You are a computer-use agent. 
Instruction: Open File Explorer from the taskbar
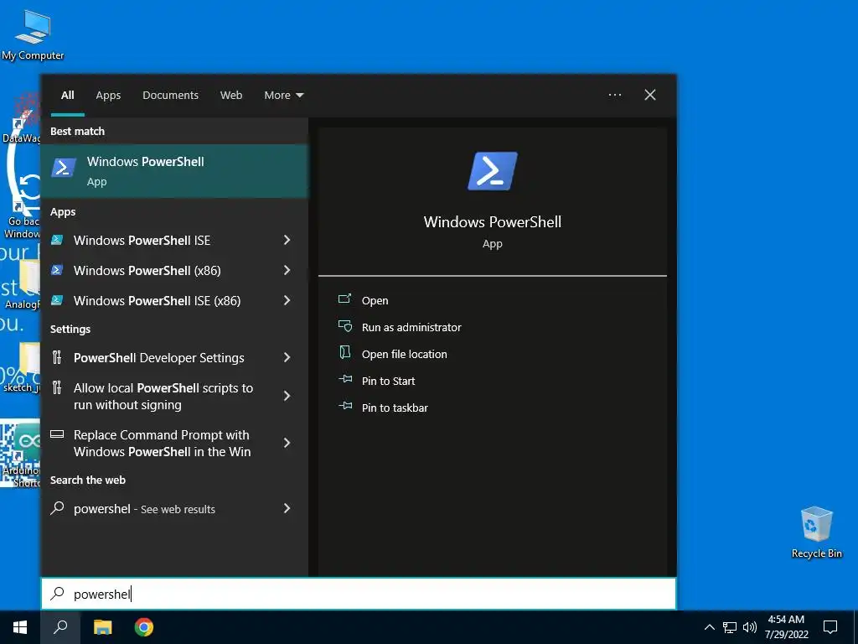pos(102,627)
